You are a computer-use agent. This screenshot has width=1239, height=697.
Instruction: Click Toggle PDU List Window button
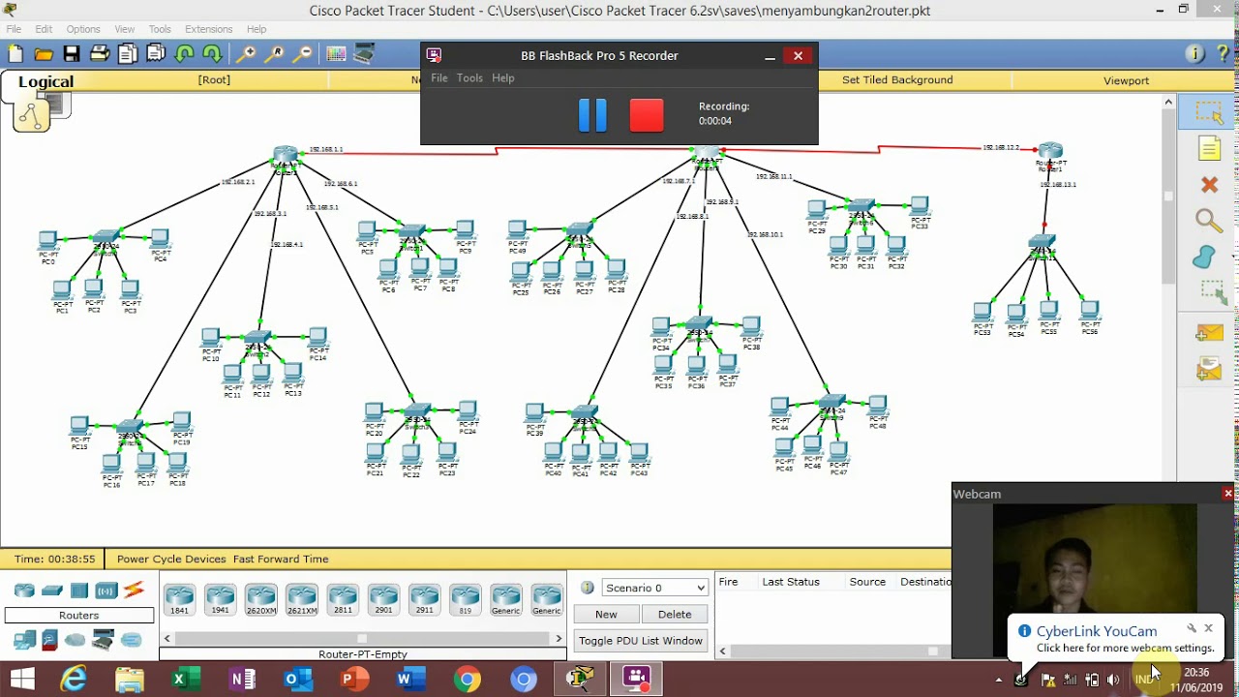point(641,641)
